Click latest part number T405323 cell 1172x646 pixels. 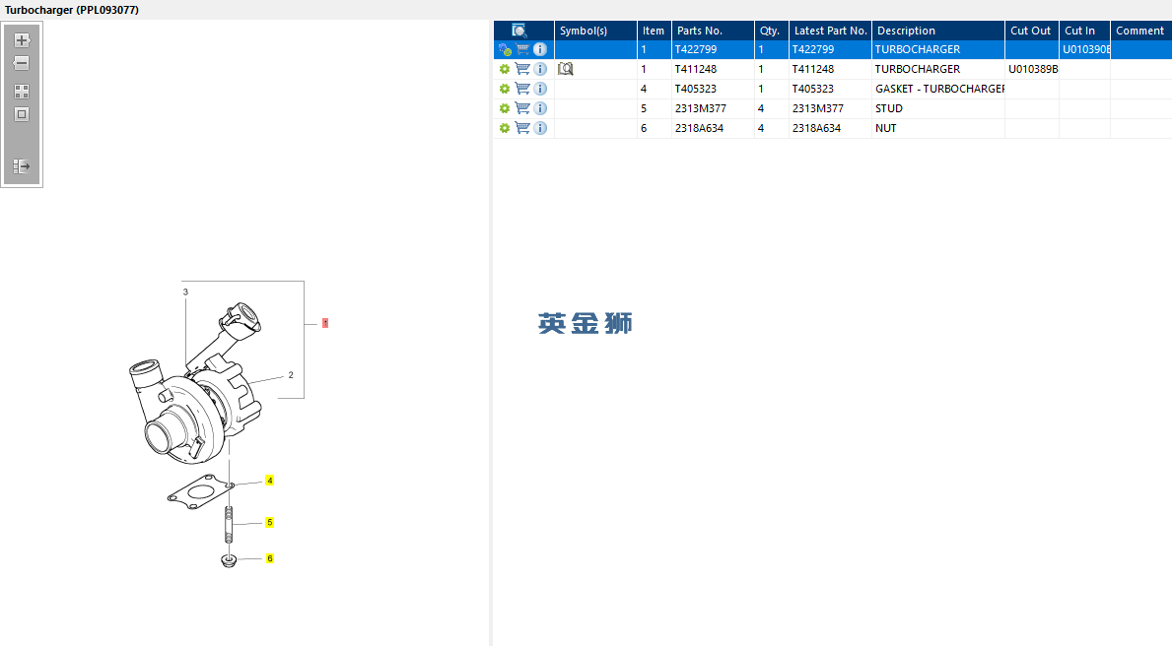point(830,88)
